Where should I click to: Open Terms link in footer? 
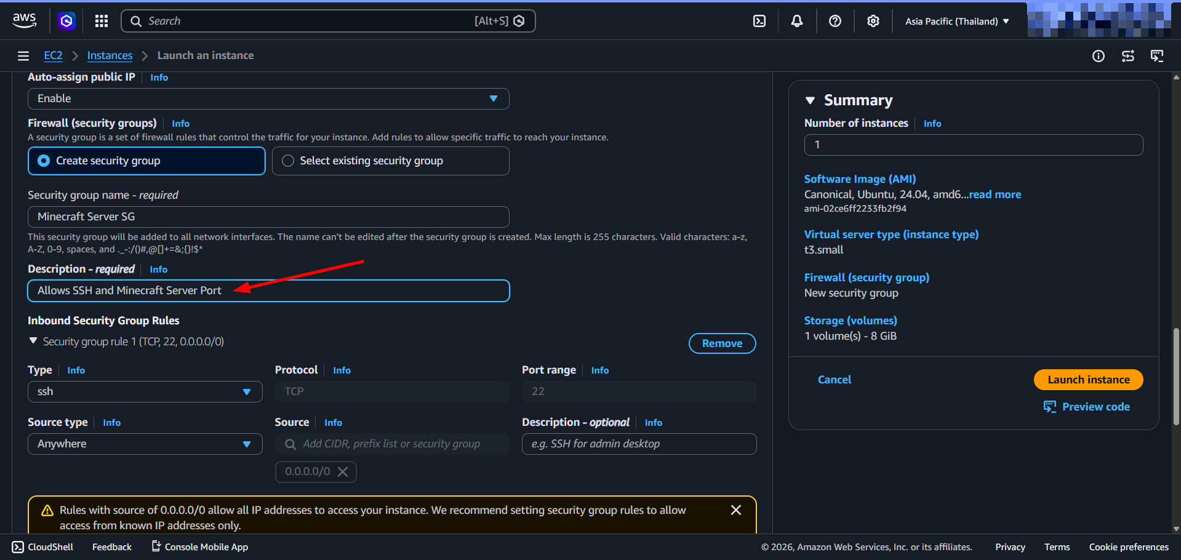click(x=1057, y=547)
